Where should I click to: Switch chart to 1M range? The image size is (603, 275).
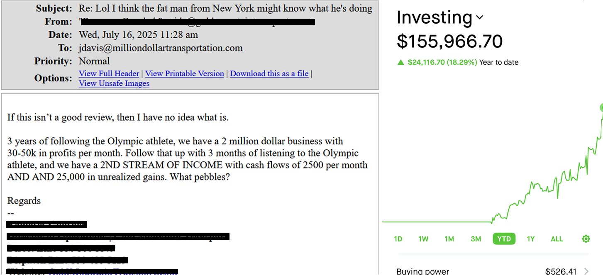(449, 238)
